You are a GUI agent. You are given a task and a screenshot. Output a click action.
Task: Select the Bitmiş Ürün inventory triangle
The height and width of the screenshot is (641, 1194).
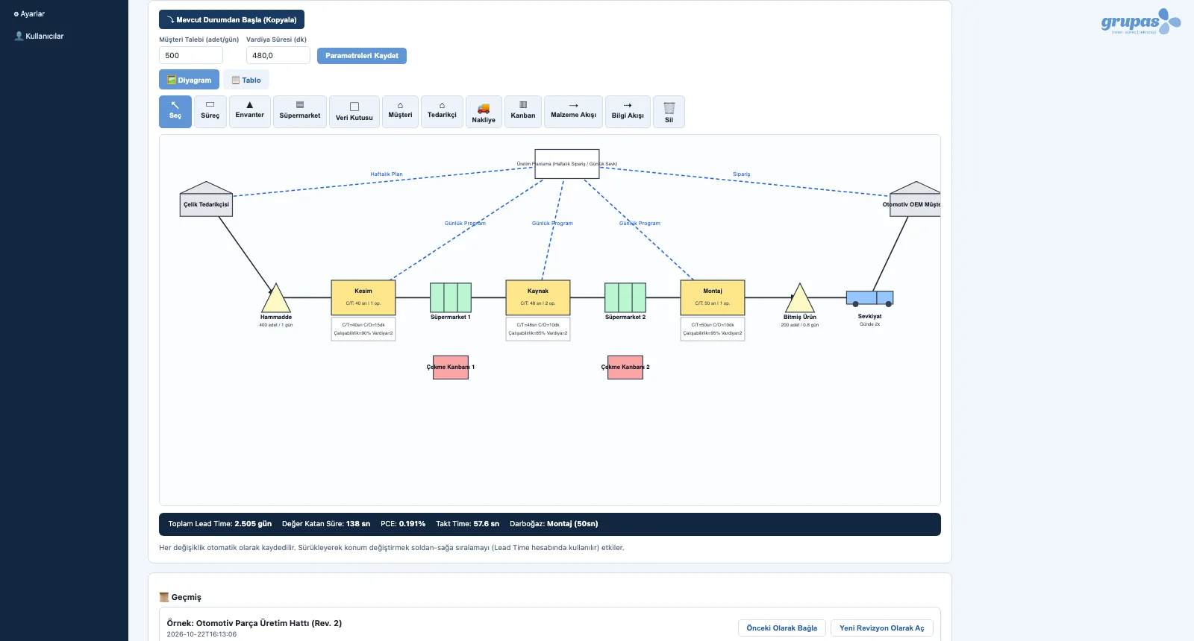(x=800, y=299)
